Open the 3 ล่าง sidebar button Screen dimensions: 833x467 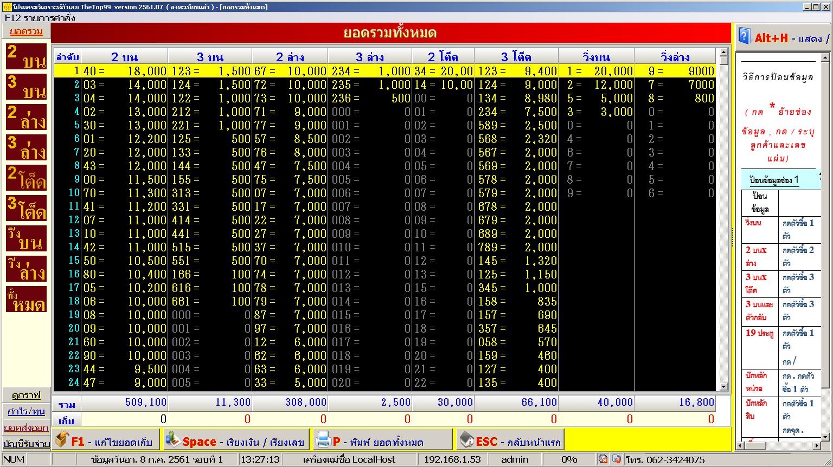[x=26, y=147]
